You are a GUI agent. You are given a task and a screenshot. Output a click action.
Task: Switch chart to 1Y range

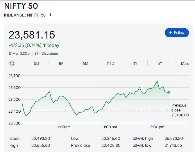click(135, 63)
